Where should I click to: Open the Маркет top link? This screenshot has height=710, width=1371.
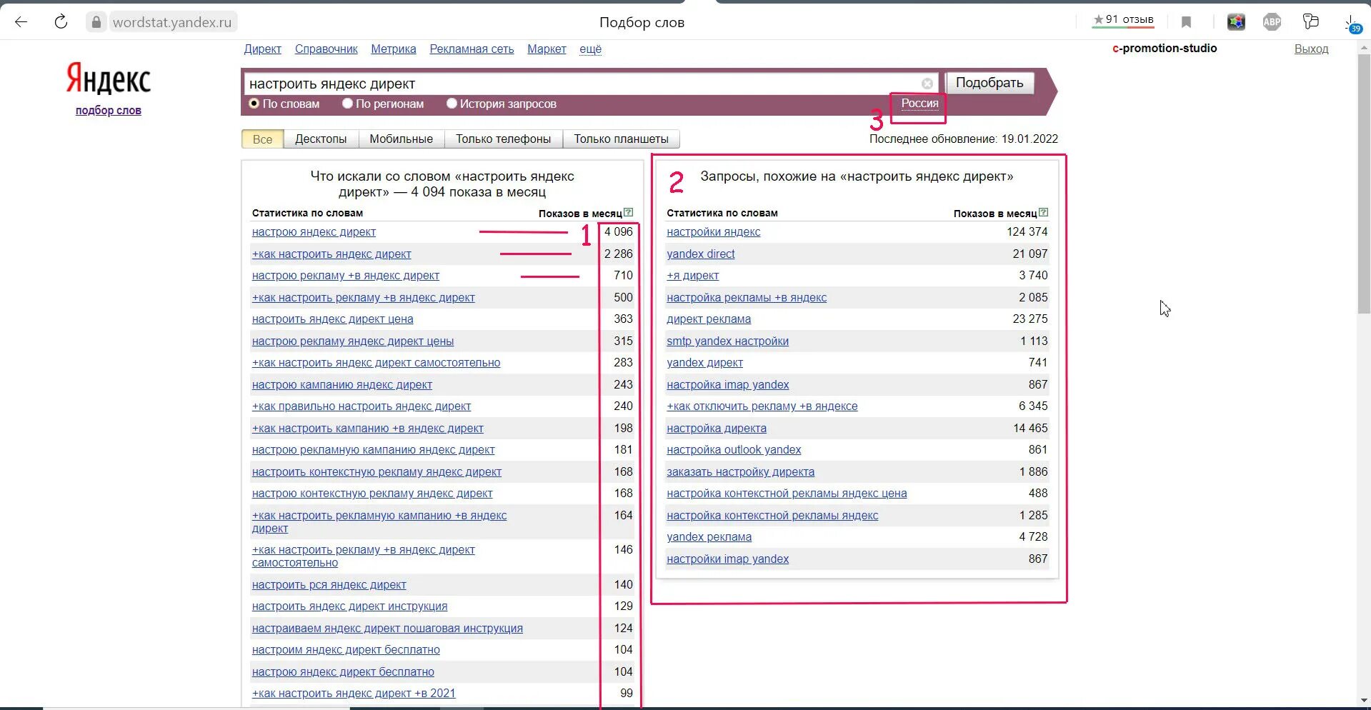[547, 49]
